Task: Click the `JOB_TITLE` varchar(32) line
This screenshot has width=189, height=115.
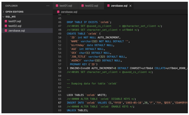Action: [98, 57]
